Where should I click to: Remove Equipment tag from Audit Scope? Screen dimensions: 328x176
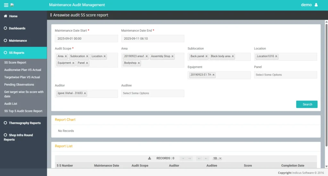73,63
